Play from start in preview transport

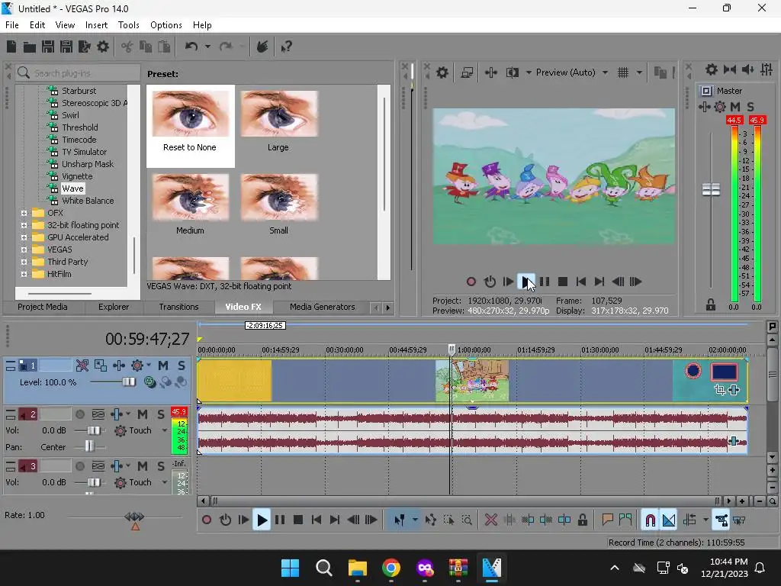(x=508, y=282)
